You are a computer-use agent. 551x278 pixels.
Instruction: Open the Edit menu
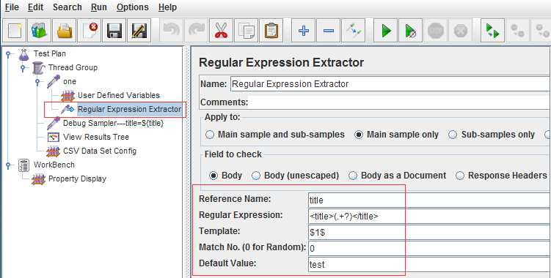coord(35,7)
